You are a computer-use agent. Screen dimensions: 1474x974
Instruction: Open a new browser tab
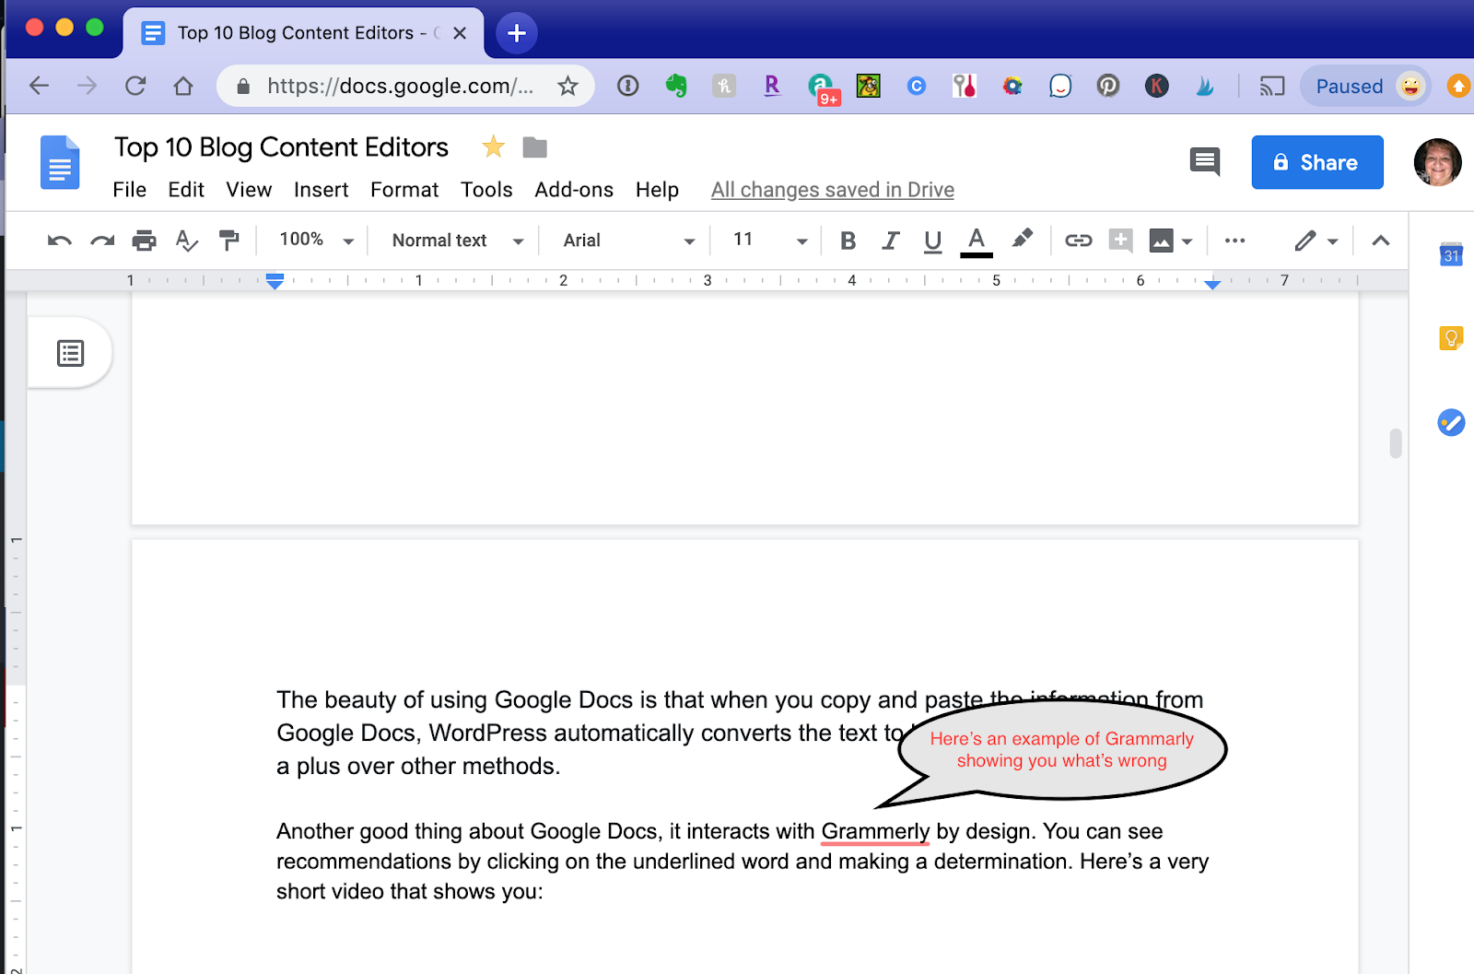pyautogui.click(x=517, y=33)
